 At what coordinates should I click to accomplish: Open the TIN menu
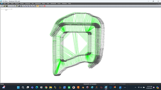click(x=32, y=3)
